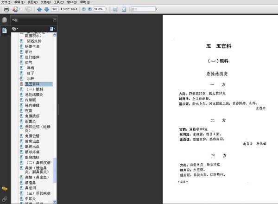Select the 急性结膜炎 bookmark
Screen dimensions: 278x204
click(x=34, y=95)
